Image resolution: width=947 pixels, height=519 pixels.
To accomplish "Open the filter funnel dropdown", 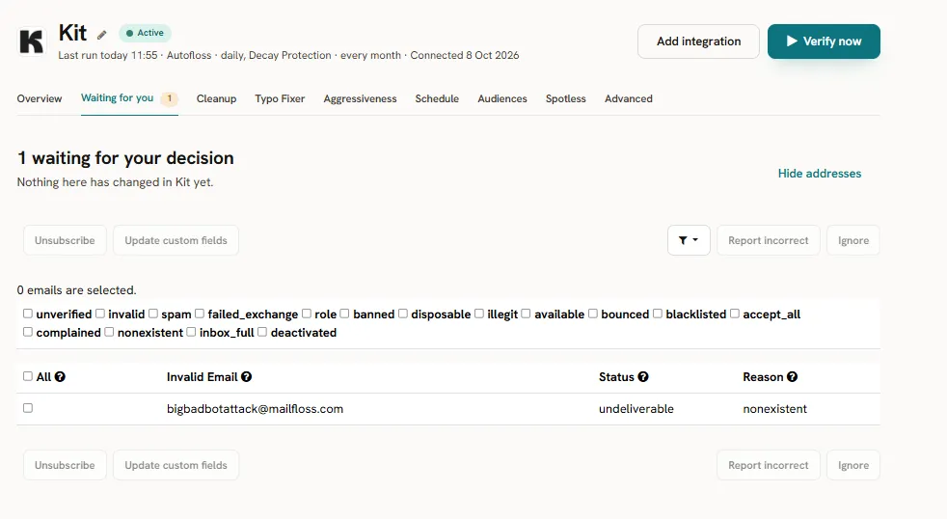I will (689, 240).
